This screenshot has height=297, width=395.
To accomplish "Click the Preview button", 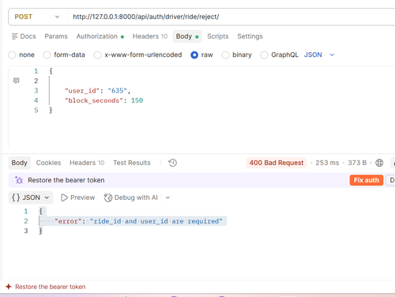I will 78,197.
